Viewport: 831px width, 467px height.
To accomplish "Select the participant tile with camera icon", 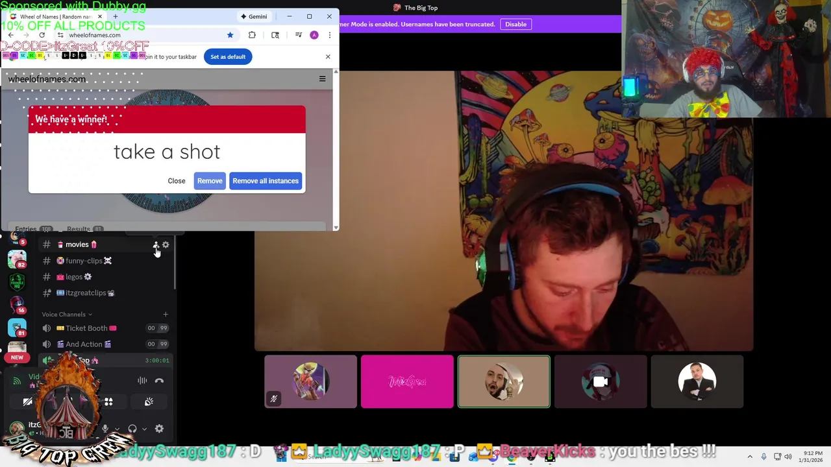I will point(601,382).
